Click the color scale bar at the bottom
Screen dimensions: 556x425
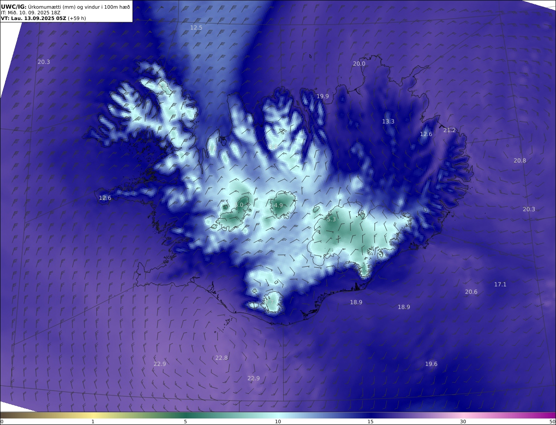pyautogui.click(x=278, y=415)
